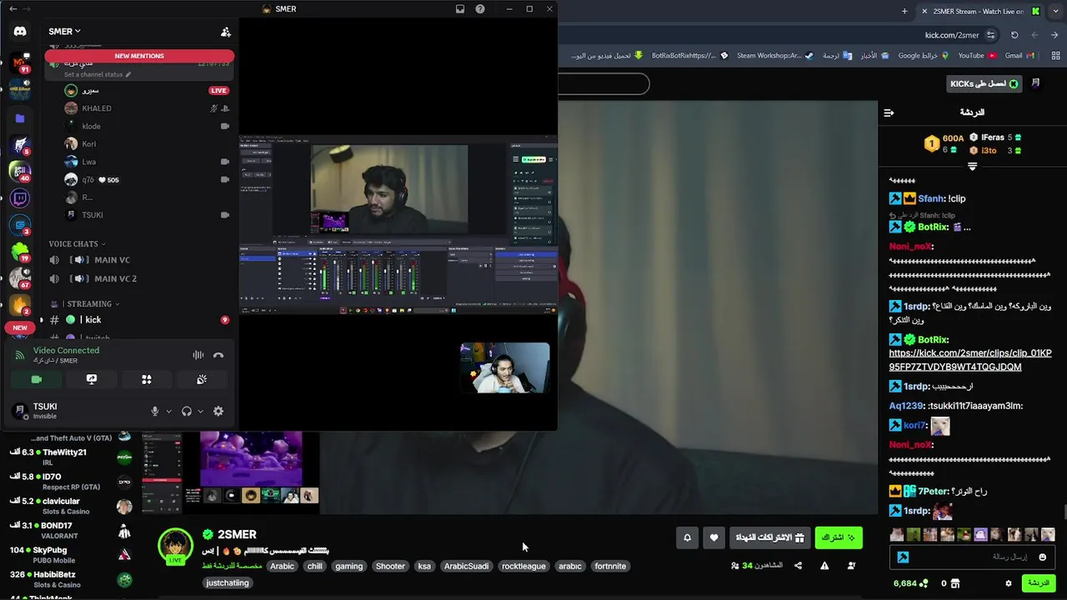Open the Gmail bookmark

(1019, 56)
